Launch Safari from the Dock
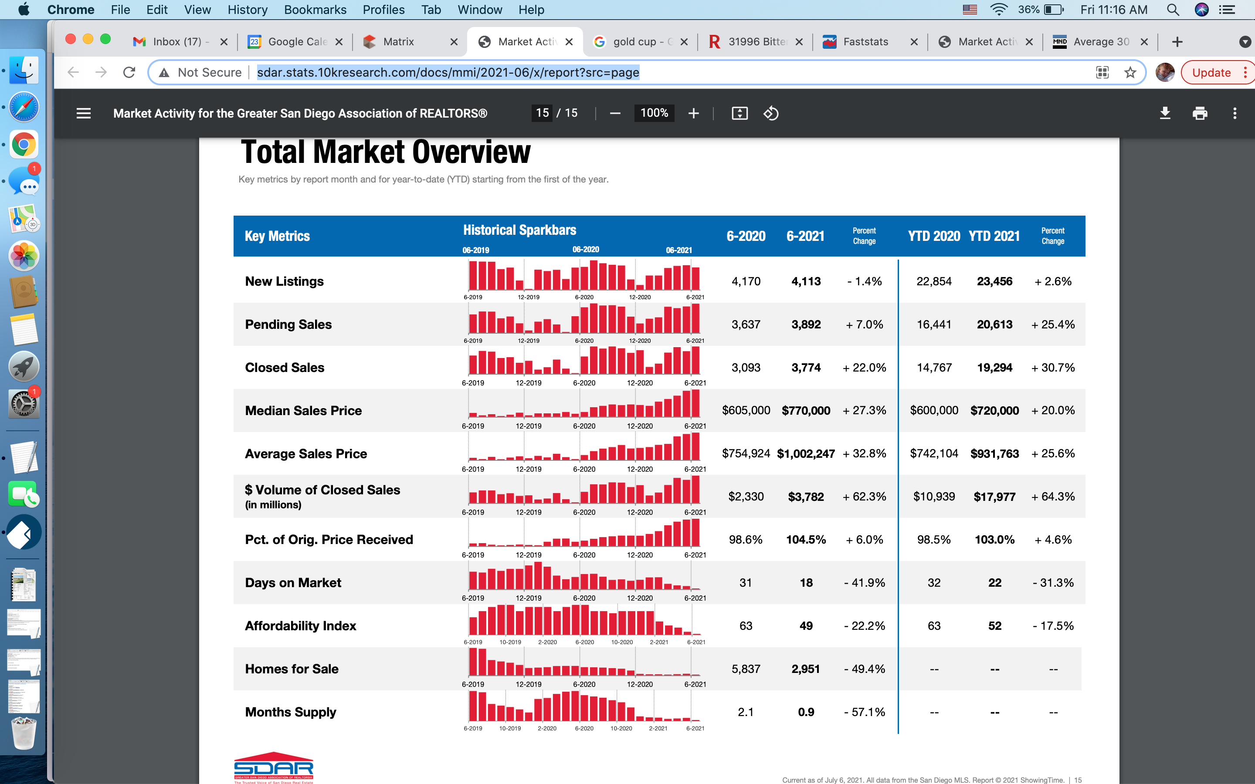 (24, 107)
